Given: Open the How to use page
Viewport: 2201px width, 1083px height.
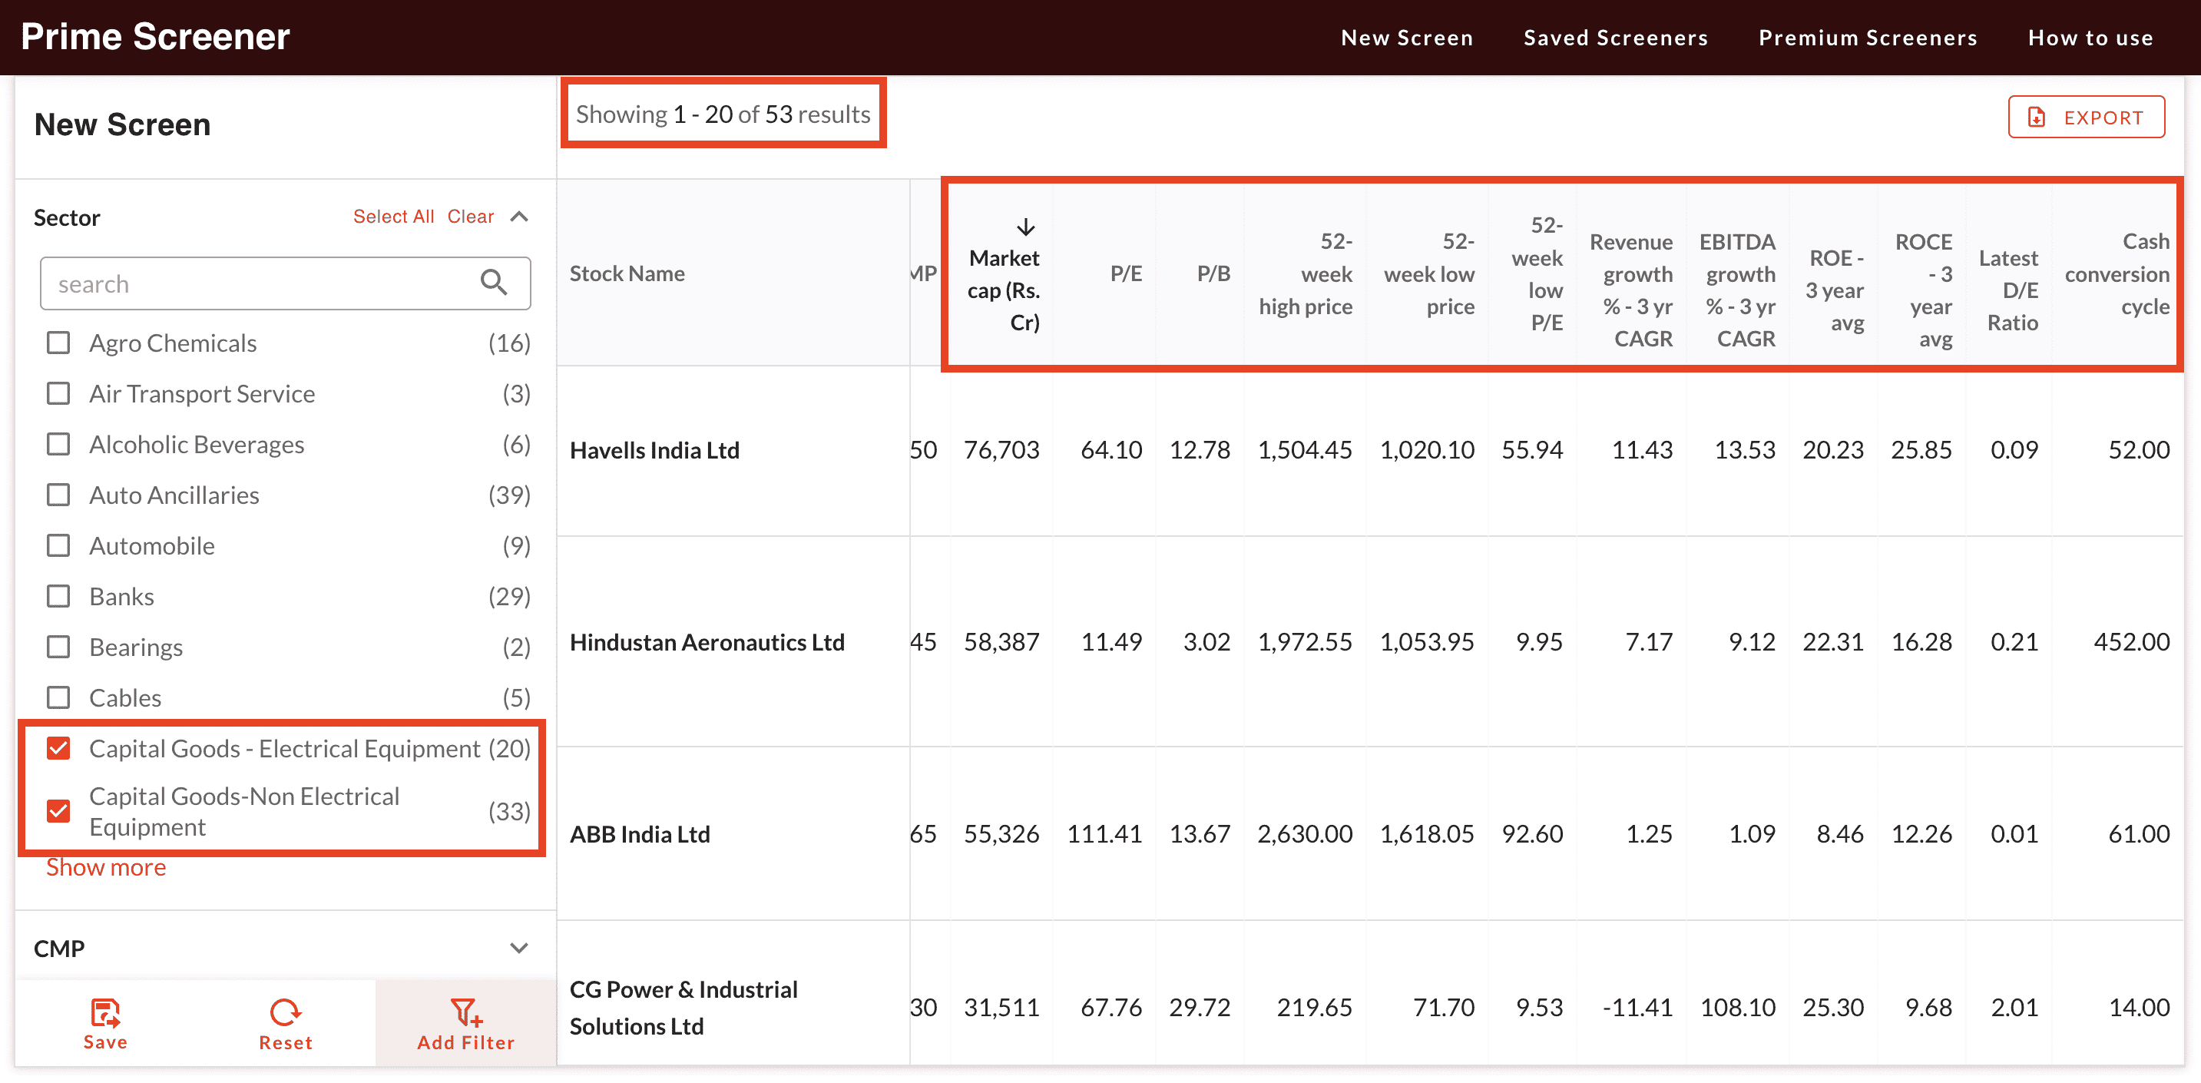Looking at the screenshot, I should [2090, 38].
